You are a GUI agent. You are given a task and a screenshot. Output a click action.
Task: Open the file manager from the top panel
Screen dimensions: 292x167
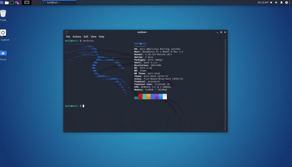(x=7, y=3)
